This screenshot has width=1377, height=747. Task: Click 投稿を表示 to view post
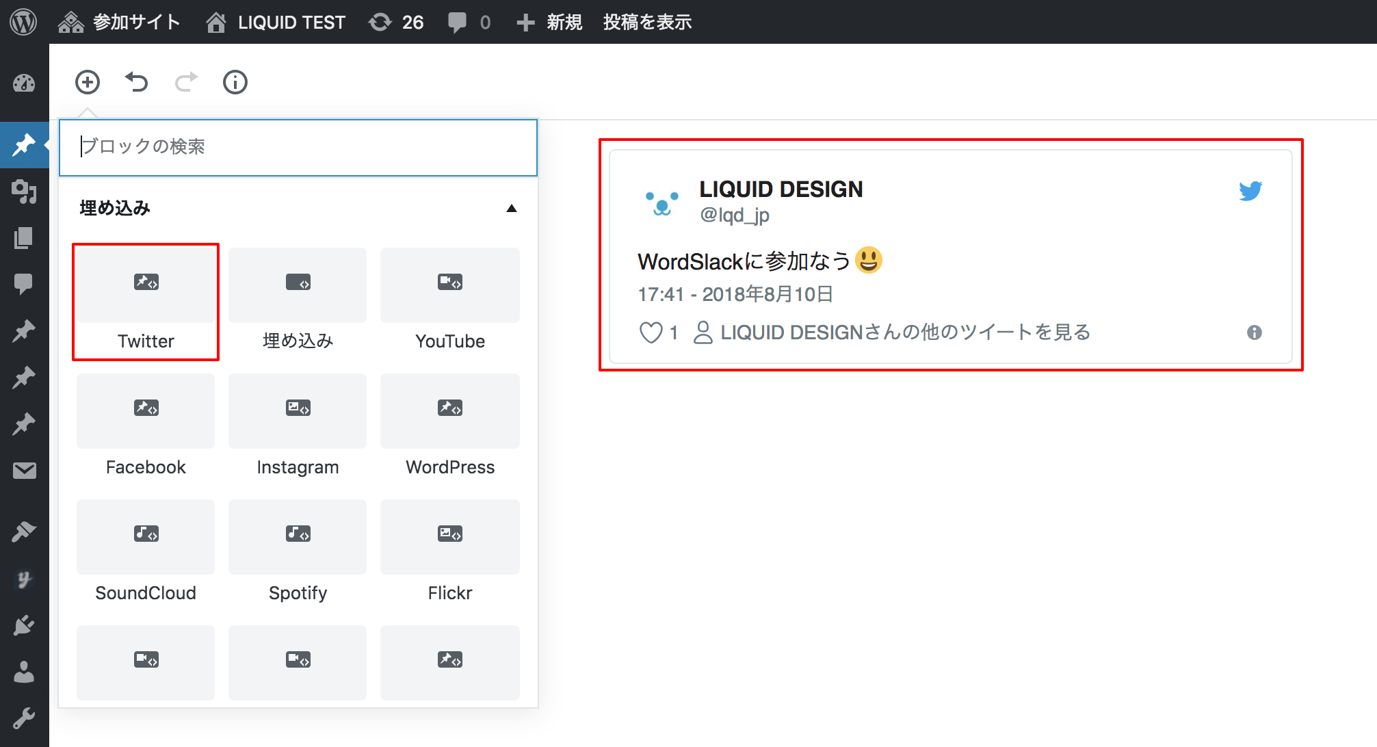(x=647, y=22)
